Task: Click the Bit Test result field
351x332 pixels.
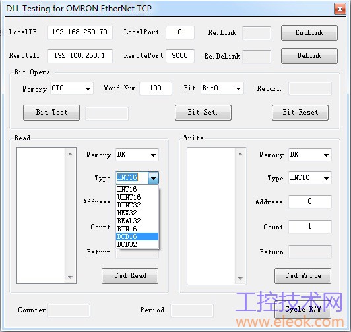Action: (x=107, y=113)
